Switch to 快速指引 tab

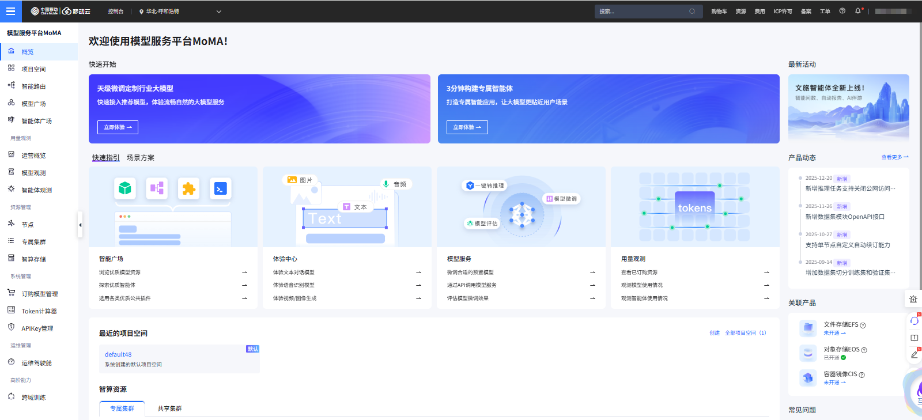[106, 157]
